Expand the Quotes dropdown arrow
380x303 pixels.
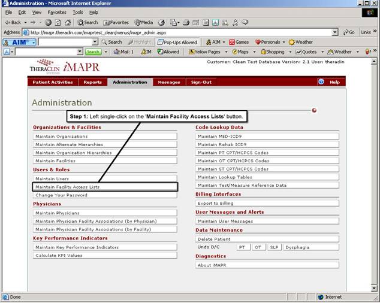[x=322, y=52]
